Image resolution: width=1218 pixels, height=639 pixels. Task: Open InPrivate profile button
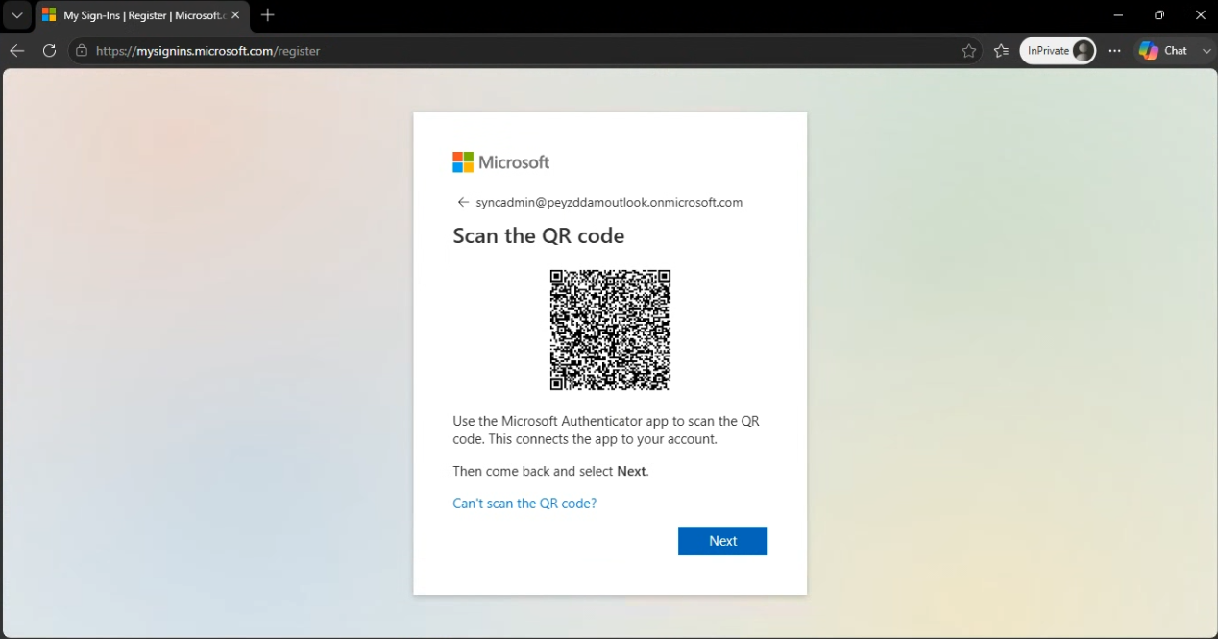[x=1058, y=51]
